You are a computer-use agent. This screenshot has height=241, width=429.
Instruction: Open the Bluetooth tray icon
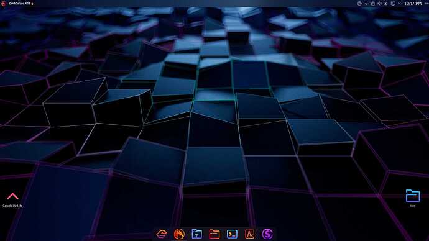(x=385, y=4)
